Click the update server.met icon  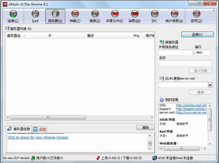162,79
